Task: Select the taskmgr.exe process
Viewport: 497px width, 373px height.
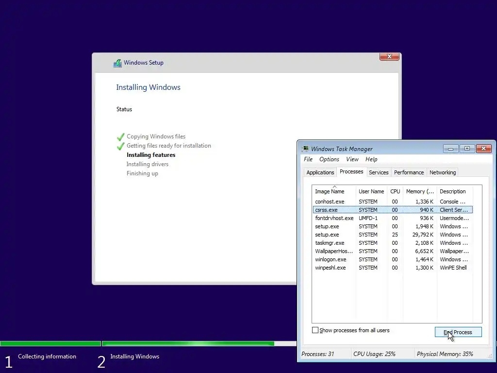Action: pos(392,243)
